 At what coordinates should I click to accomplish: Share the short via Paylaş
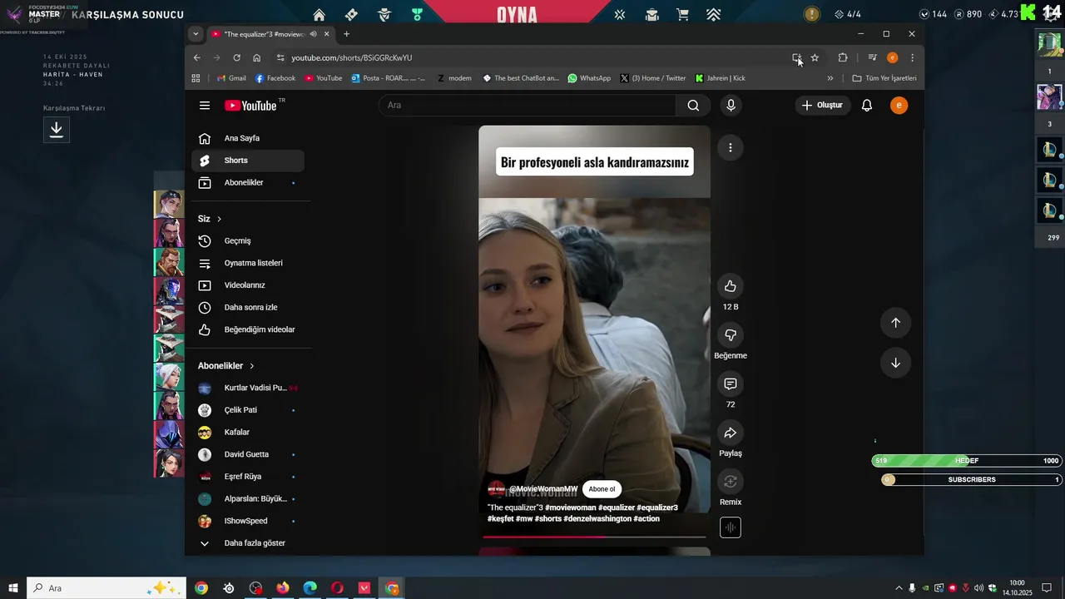point(731,433)
